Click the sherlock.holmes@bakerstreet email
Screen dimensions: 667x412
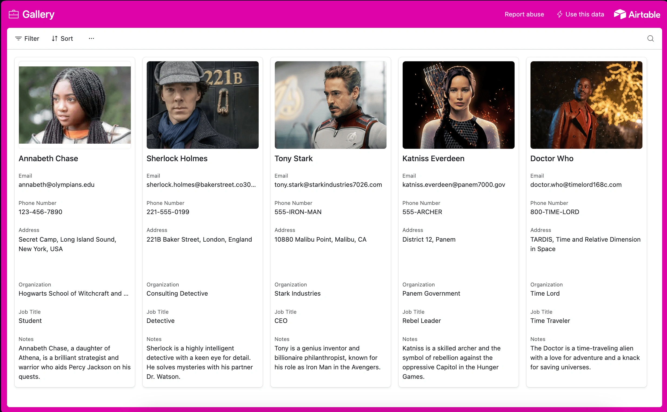pyautogui.click(x=201, y=184)
